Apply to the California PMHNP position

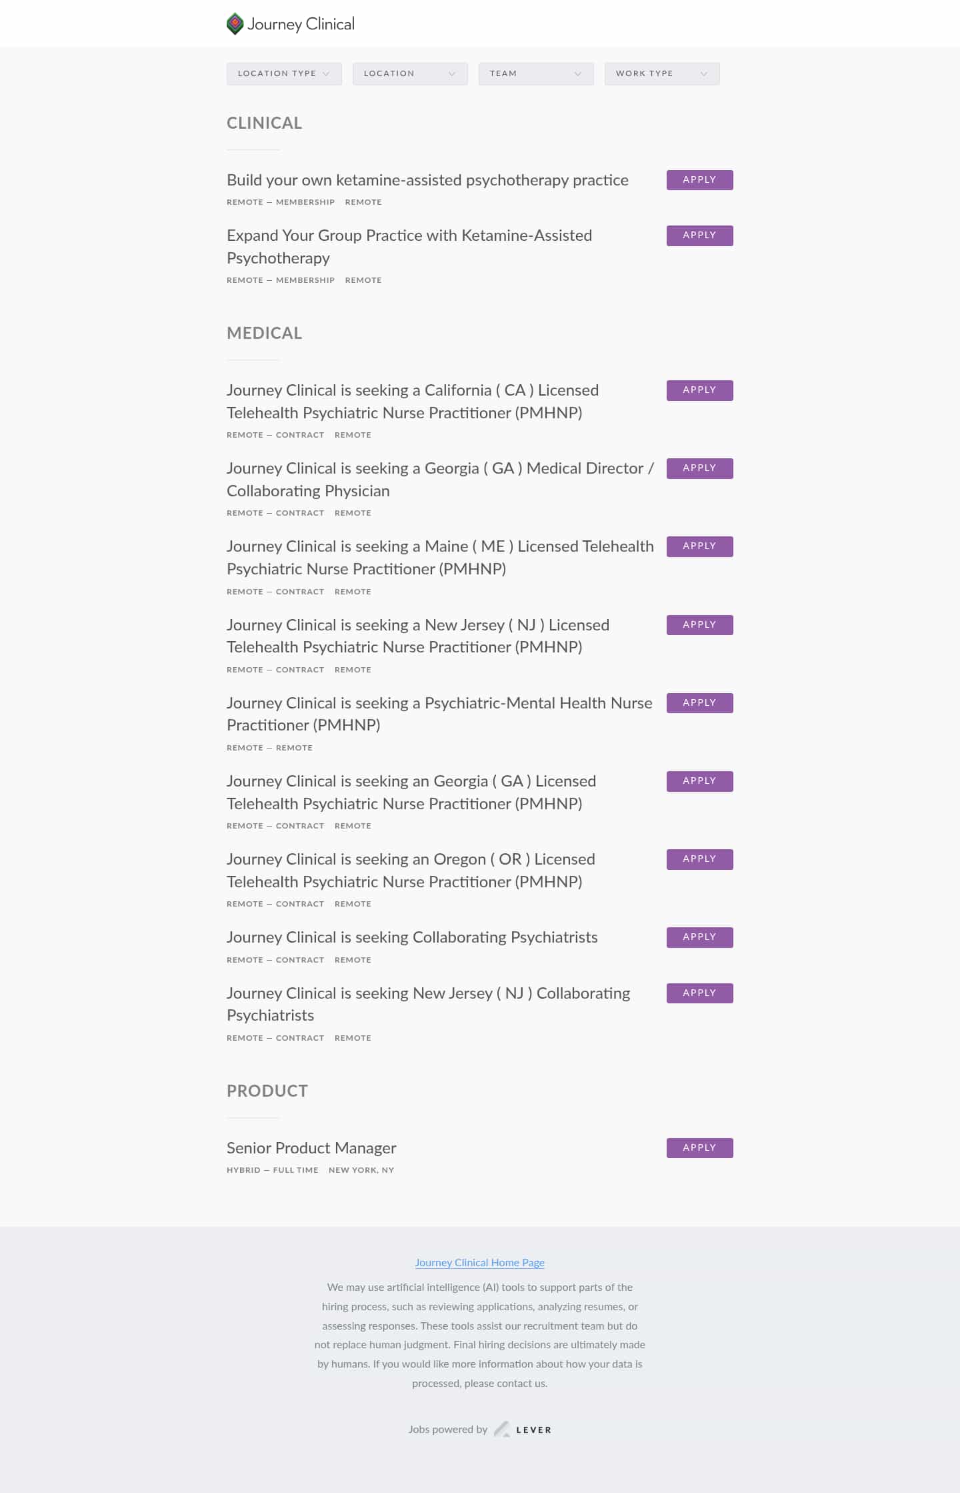click(x=699, y=390)
